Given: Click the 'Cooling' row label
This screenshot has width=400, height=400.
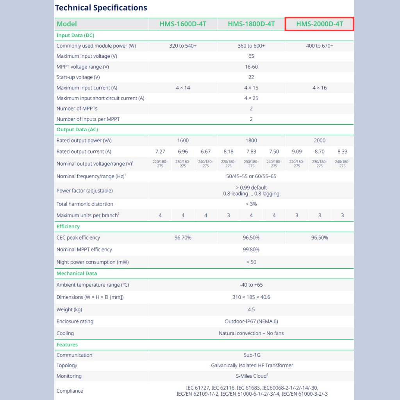Looking at the screenshot, I should (x=65, y=334).
